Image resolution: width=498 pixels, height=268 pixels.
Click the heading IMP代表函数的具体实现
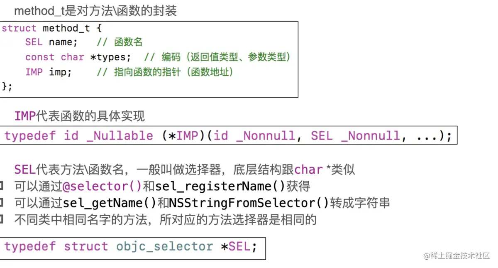80,116
